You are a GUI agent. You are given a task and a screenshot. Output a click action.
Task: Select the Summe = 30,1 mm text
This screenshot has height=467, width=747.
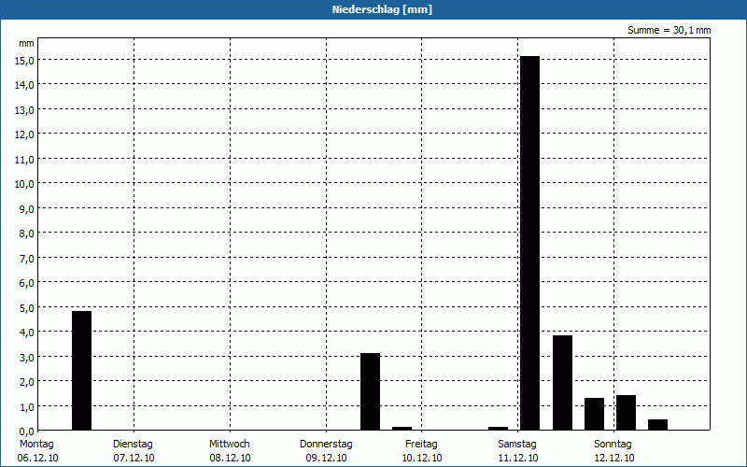pos(669,31)
